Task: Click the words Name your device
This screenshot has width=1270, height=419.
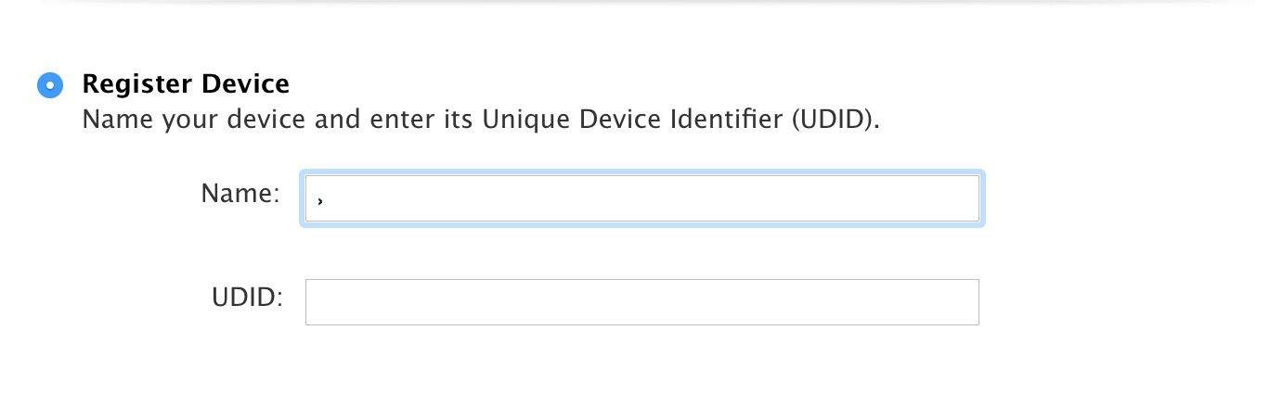Action: tap(169, 121)
